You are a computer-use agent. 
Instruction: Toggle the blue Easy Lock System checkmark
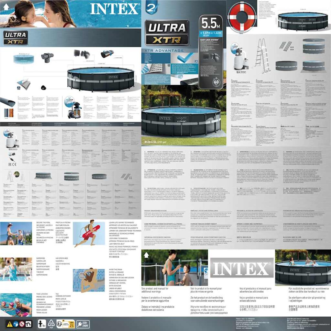pos(185,58)
